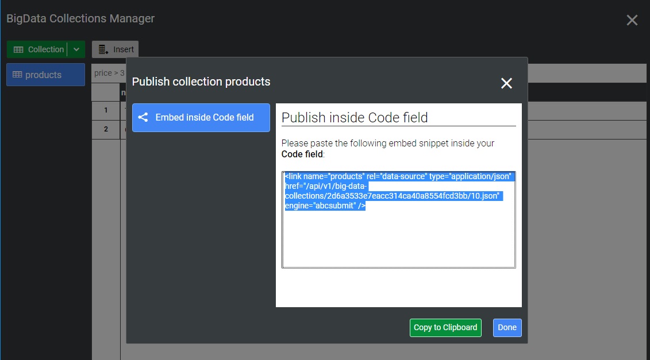This screenshot has height=360, width=650.
Task: Click the table icon next to products
Action: coord(17,75)
